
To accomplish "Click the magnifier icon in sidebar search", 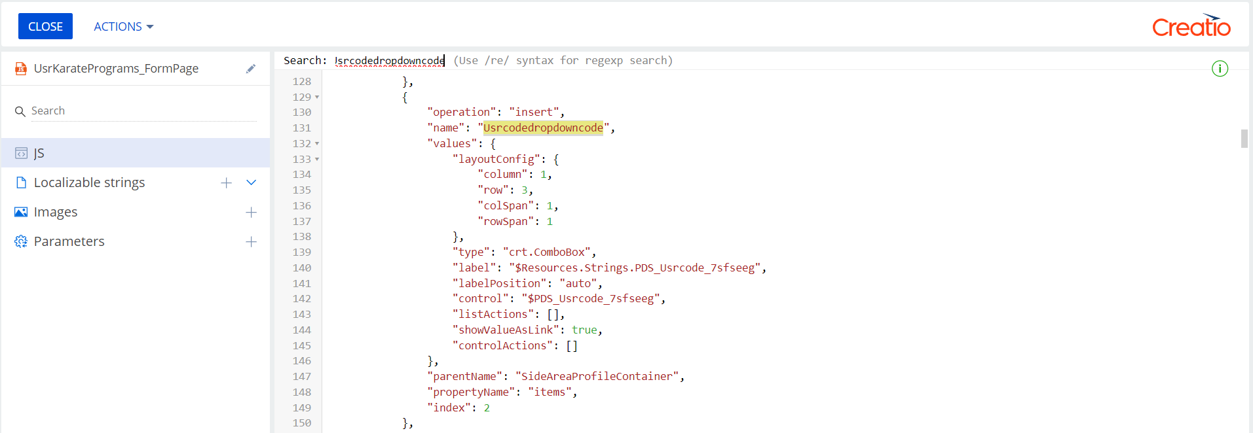I will pos(20,112).
